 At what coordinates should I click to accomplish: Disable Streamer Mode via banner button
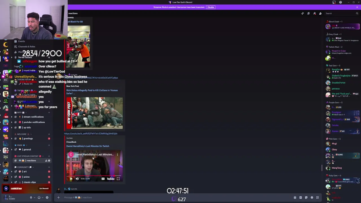pos(211,7)
